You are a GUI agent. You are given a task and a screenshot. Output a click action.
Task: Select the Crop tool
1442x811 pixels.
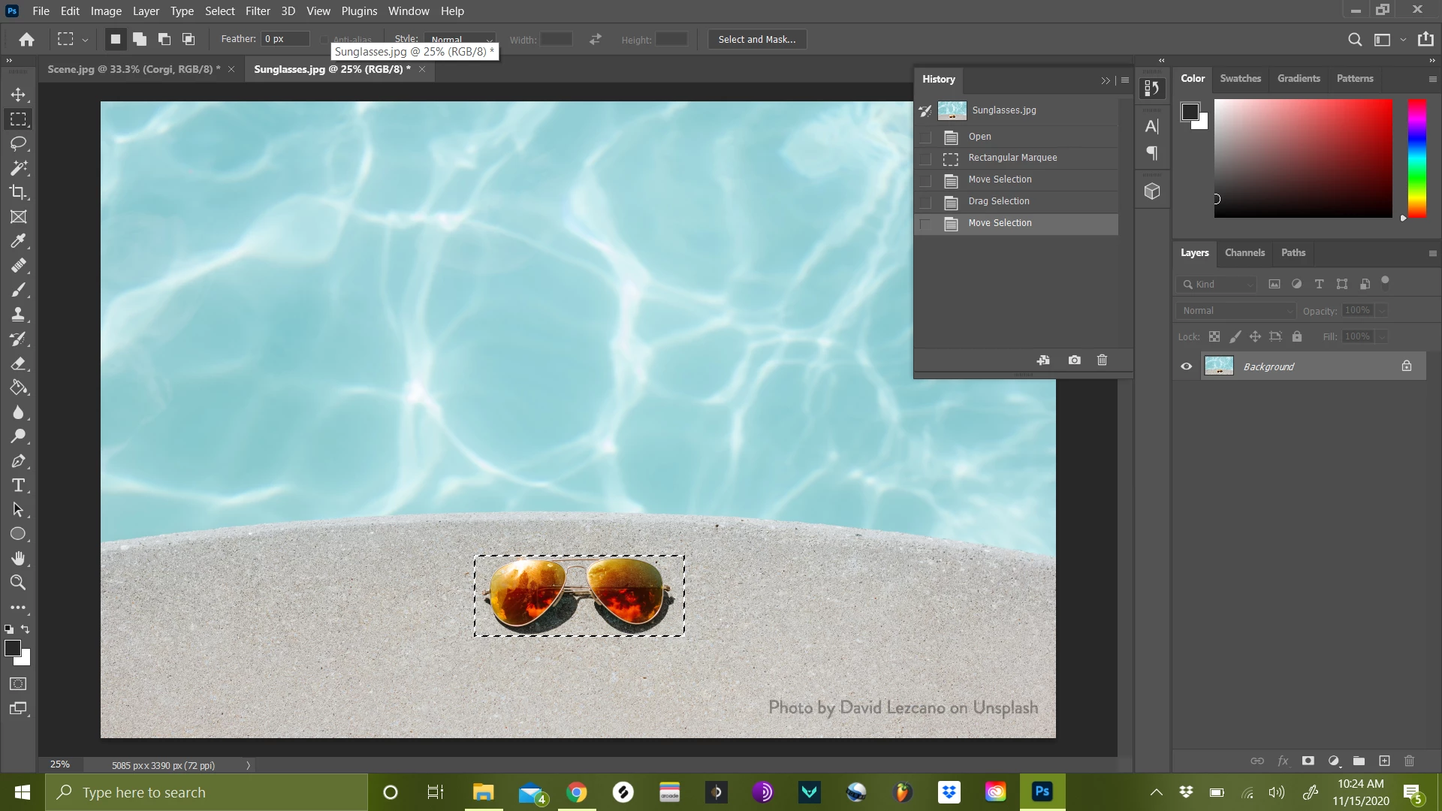18,192
